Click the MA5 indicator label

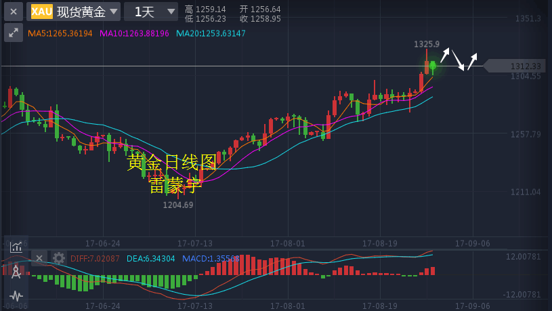coord(60,33)
